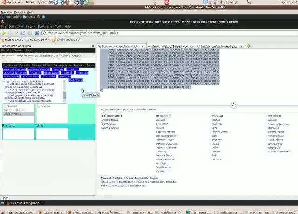The width and height of the screenshot is (298, 214).
Task: Open the host System menu
Action: pos(42,2)
